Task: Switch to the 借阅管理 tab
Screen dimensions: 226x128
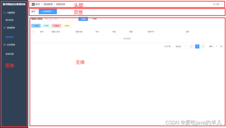Action: [x=47, y=11]
